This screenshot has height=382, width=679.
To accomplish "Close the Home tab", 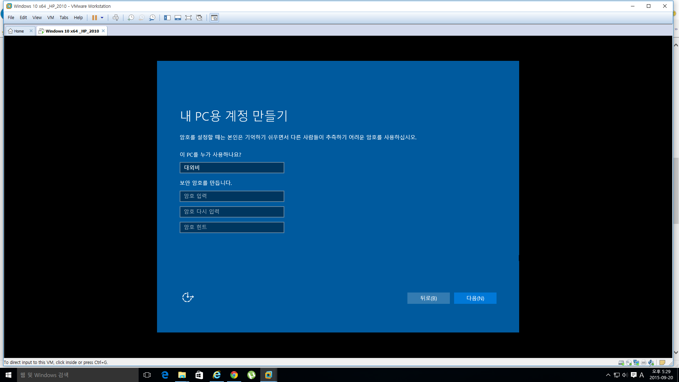I will coord(31,31).
